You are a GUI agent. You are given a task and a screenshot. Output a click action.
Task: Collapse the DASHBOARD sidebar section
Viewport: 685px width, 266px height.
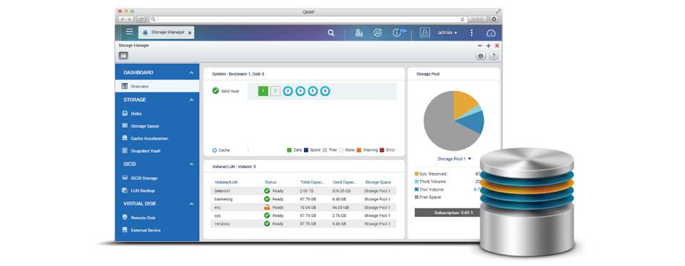[x=191, y=73]
